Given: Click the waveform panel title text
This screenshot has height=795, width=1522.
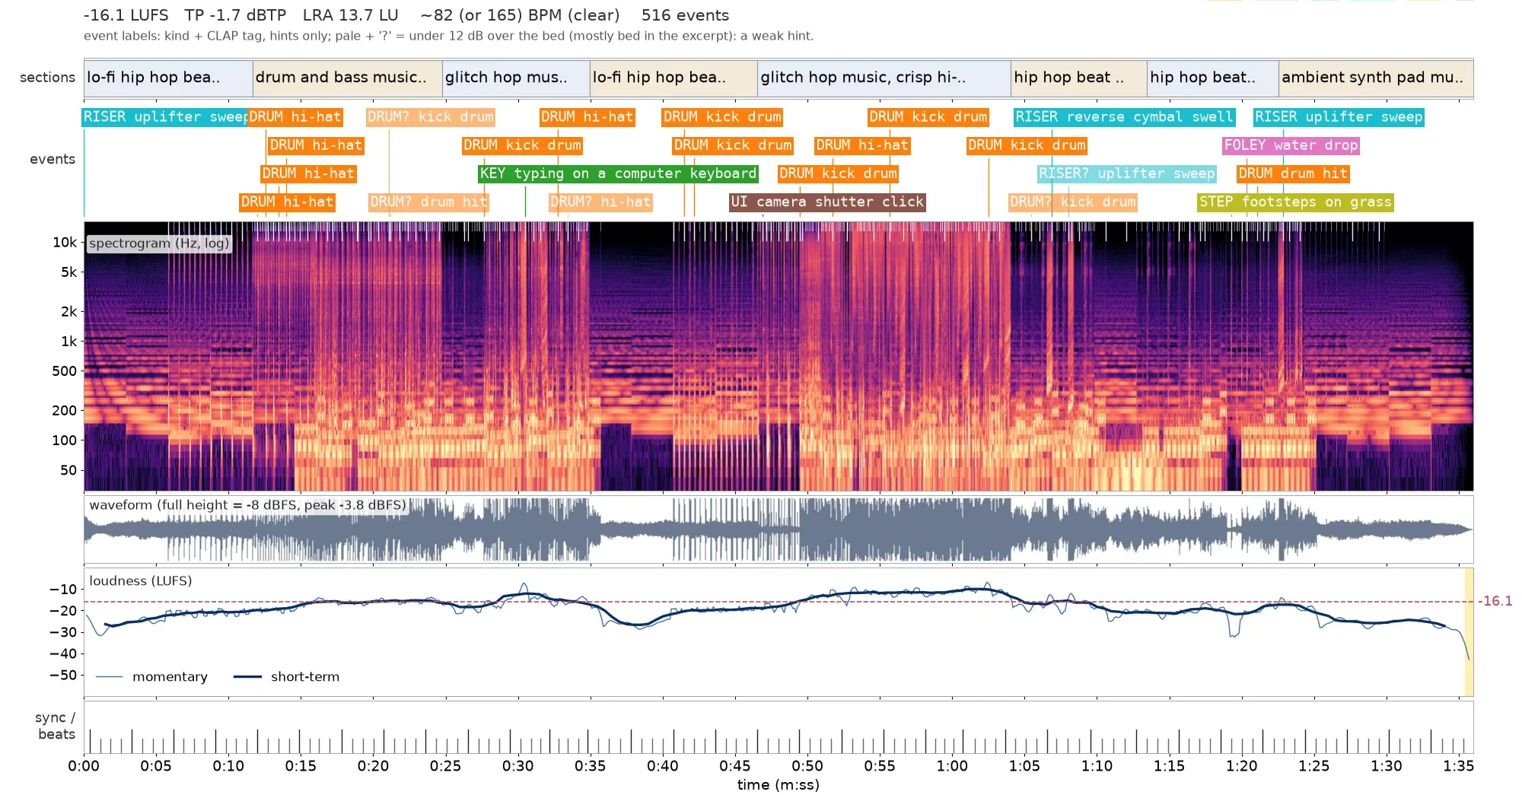Looking at the screenshot, I should 248,505.
